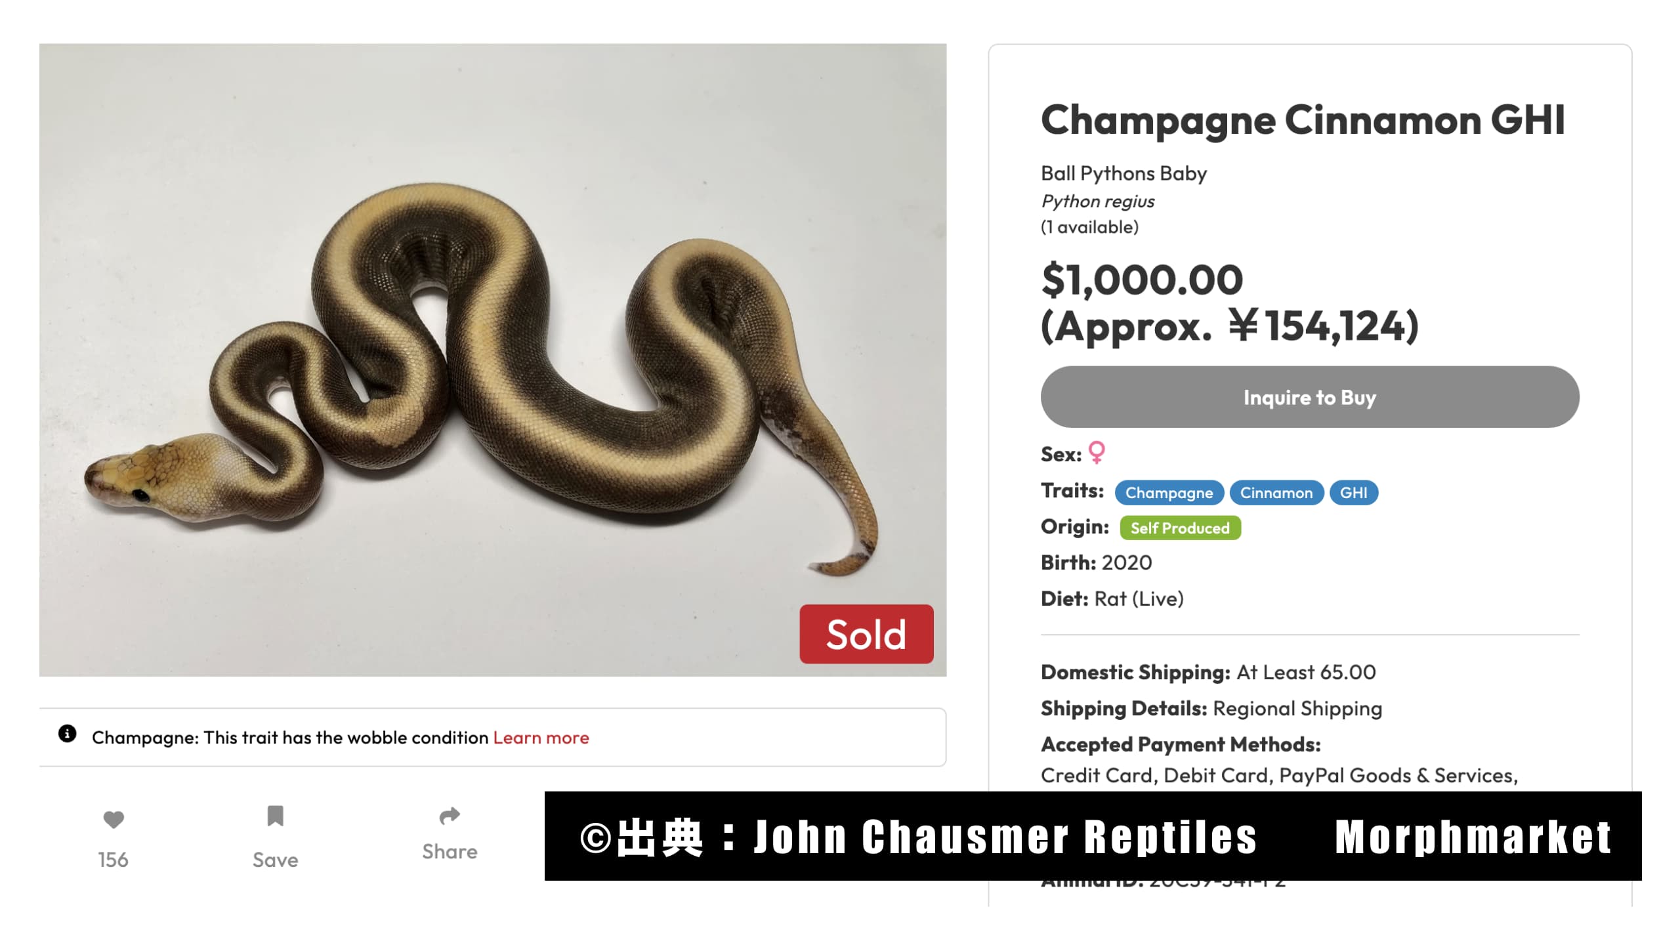1680x945 pixels.
Task: Click the $1,000.00 price text
Action: tap(1142, 280)
